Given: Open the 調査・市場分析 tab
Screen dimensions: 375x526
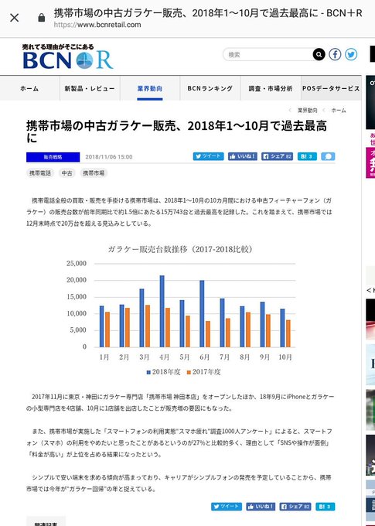Looking at the screenshot, I should coord(271,88).
